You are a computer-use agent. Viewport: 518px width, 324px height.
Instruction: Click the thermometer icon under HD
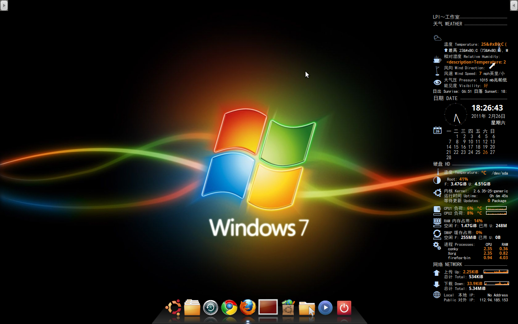coord(437,172)
